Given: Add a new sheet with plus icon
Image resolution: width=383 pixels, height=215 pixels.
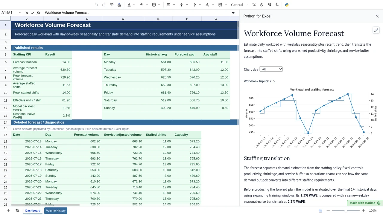Looking at the screenshot, I should click(x=8, y=211).
